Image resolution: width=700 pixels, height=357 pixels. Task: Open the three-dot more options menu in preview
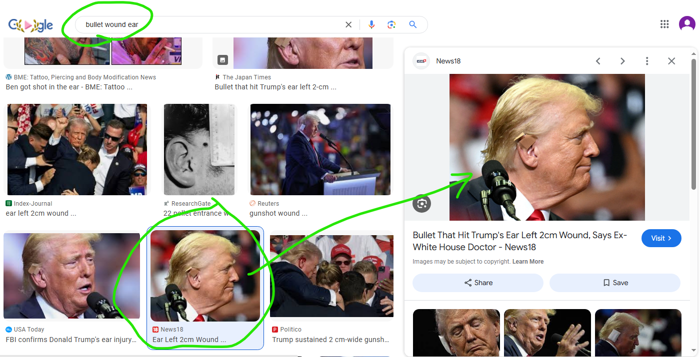pos(647,61)
